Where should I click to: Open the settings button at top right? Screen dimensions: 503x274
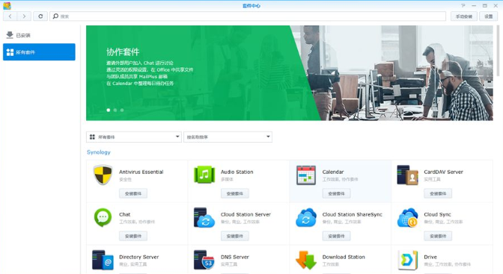click(x=488, y=16)
